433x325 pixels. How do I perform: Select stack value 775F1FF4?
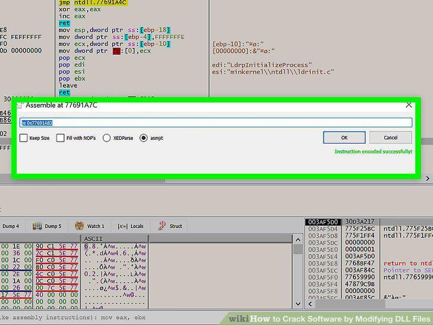tap(360, 236)
